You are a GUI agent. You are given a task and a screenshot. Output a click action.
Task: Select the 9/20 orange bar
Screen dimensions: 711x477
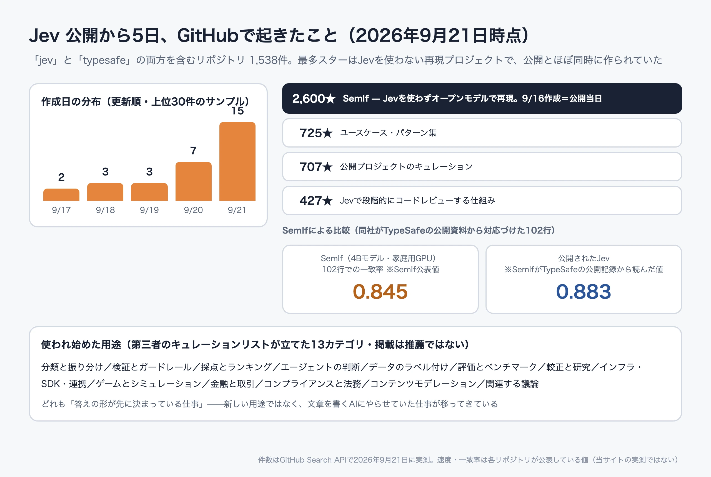pos(193,181)
